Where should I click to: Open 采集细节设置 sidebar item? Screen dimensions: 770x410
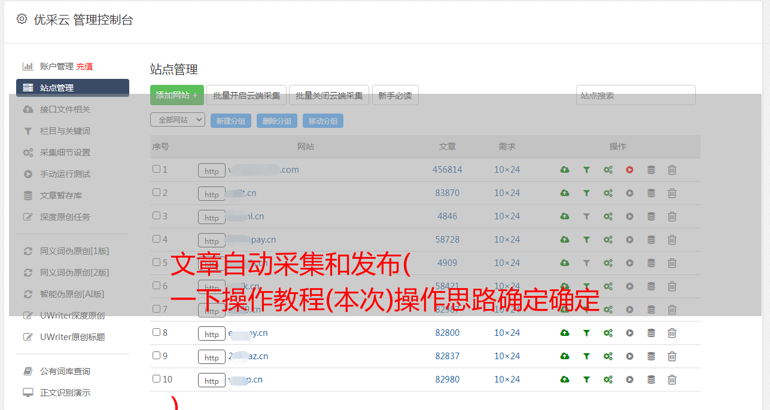point(65,152)
